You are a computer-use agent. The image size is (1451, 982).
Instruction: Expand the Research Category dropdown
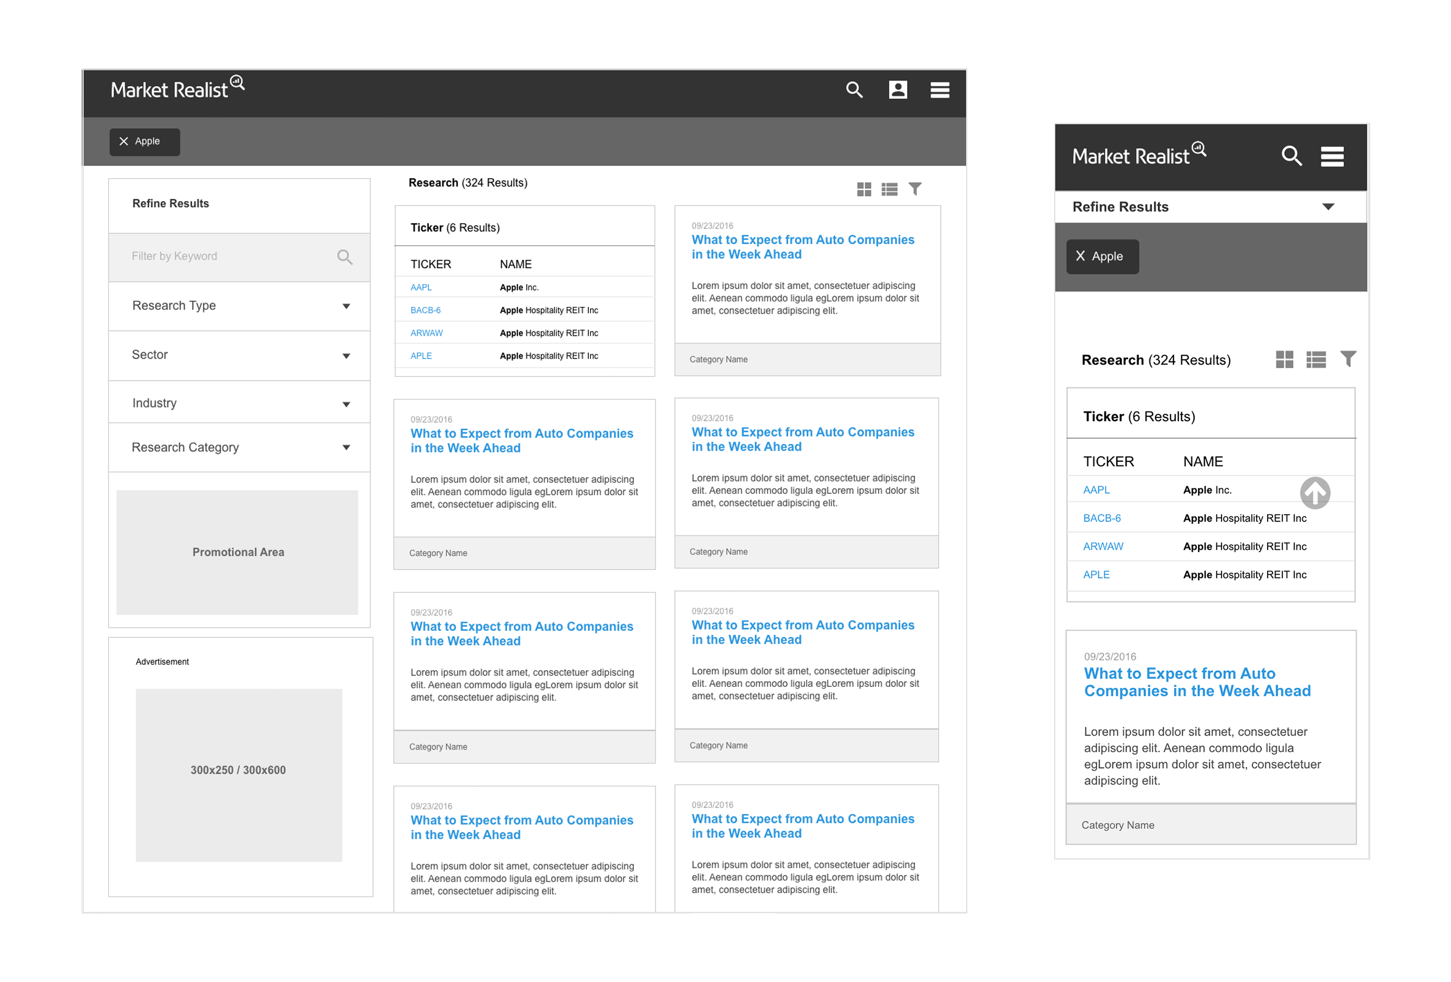click(239, 447)
